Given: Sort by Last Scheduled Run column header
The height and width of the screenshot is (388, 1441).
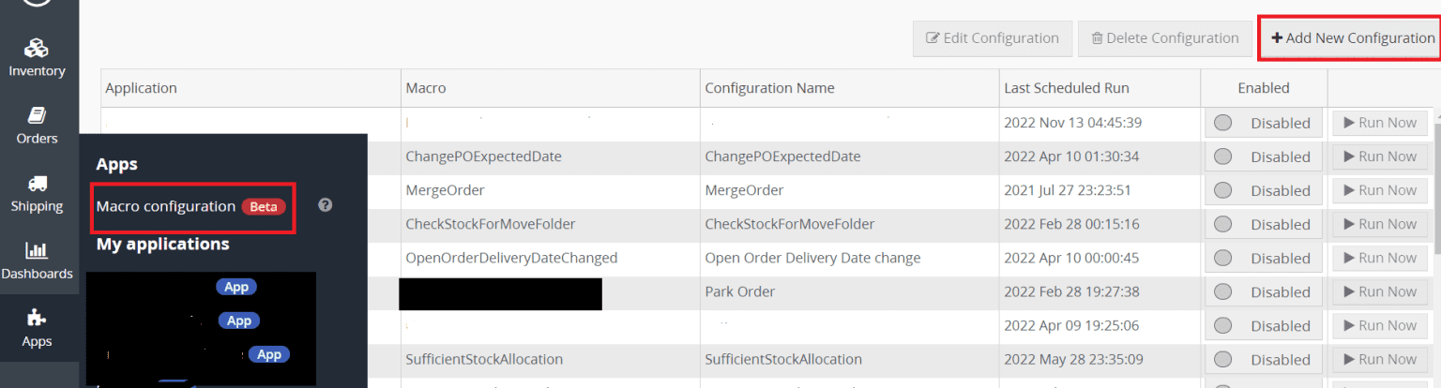Looking at the screenshot, I should pos(1066,88).
